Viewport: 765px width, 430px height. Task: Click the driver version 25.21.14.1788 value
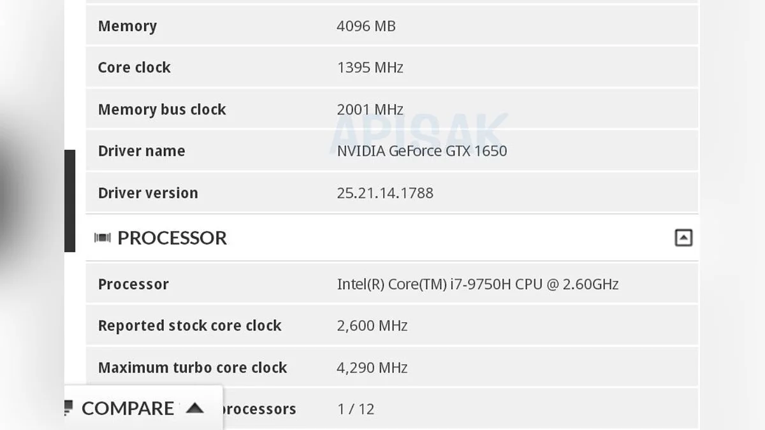(x=385, y=193)
